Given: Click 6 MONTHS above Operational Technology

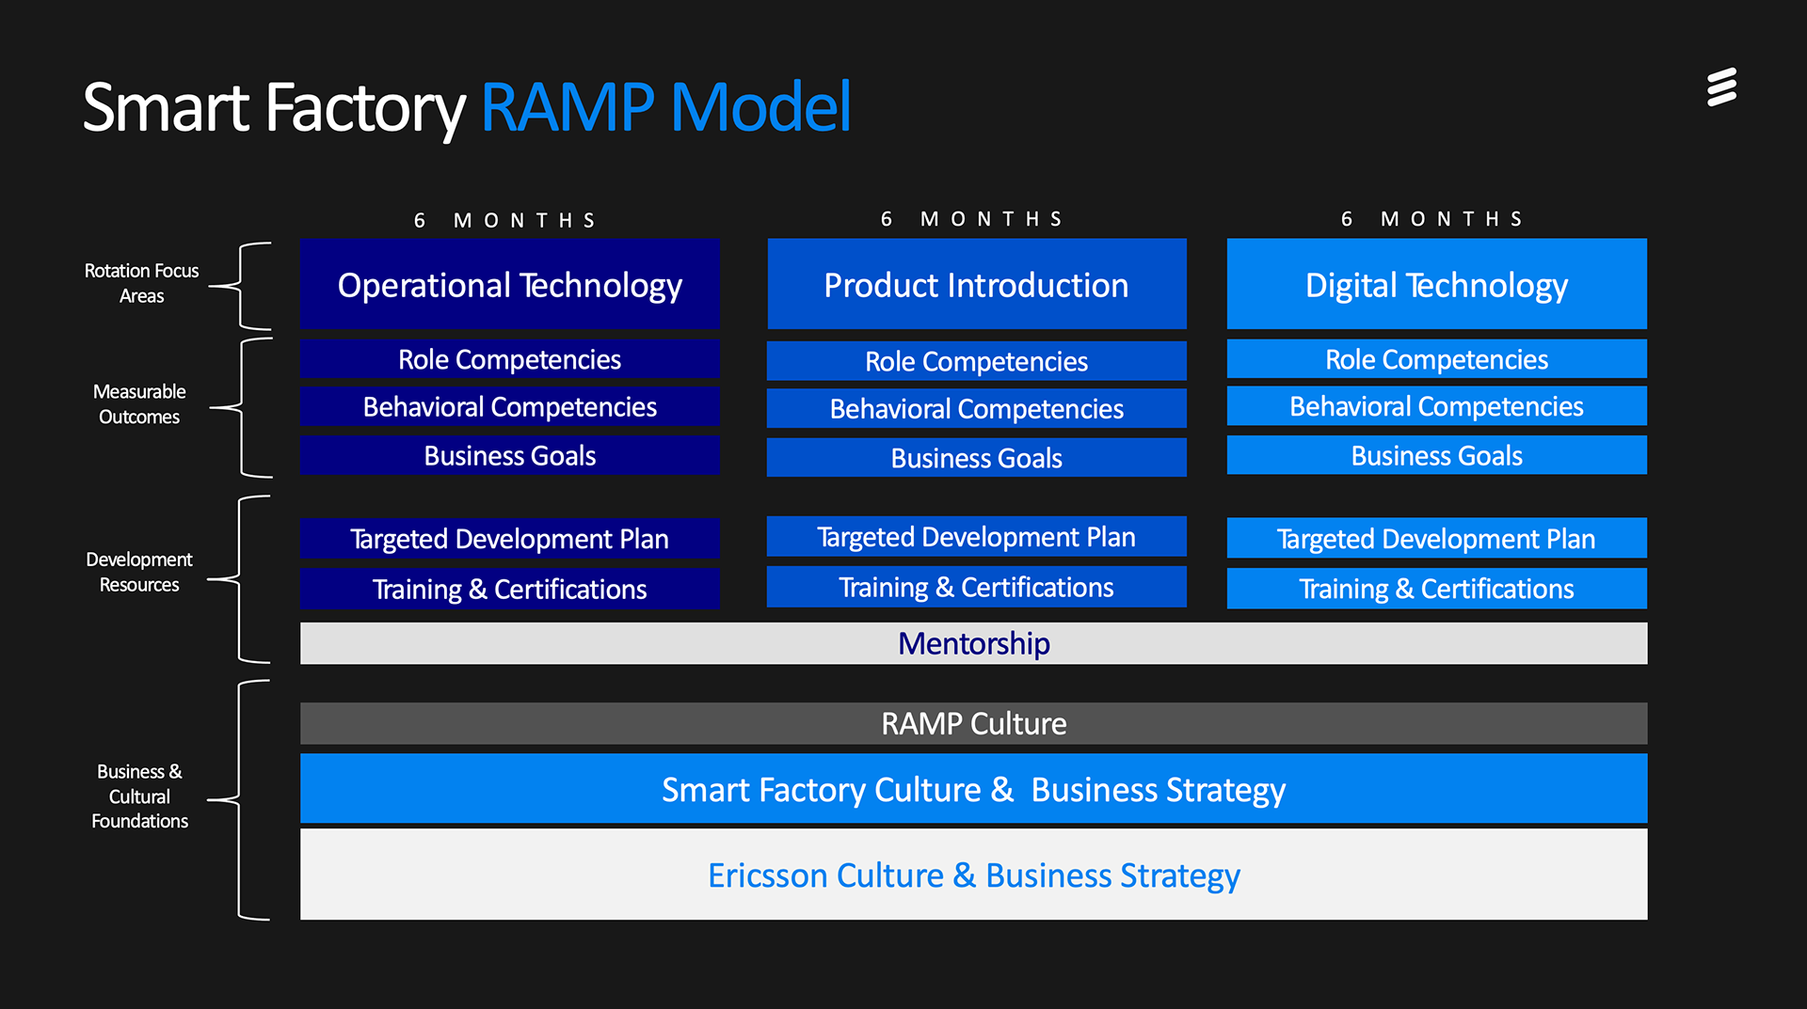Looking at the screenshot, I should pyautogui.click(x=504, y=220).
